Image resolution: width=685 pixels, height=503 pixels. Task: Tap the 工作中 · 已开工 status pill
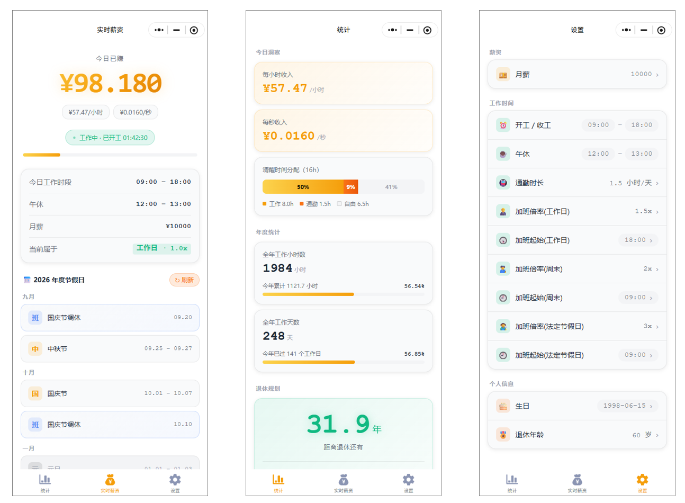point(110,138)
